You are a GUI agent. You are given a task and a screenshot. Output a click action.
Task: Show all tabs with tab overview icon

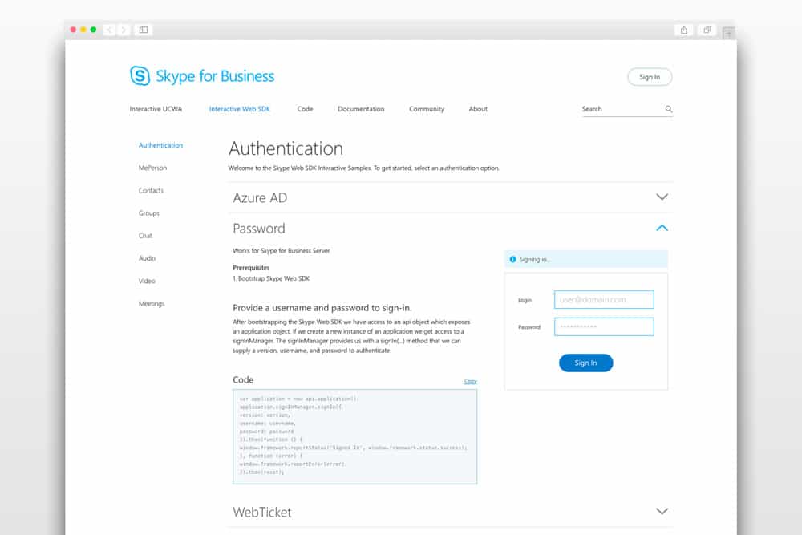click(x=707, y=30)
